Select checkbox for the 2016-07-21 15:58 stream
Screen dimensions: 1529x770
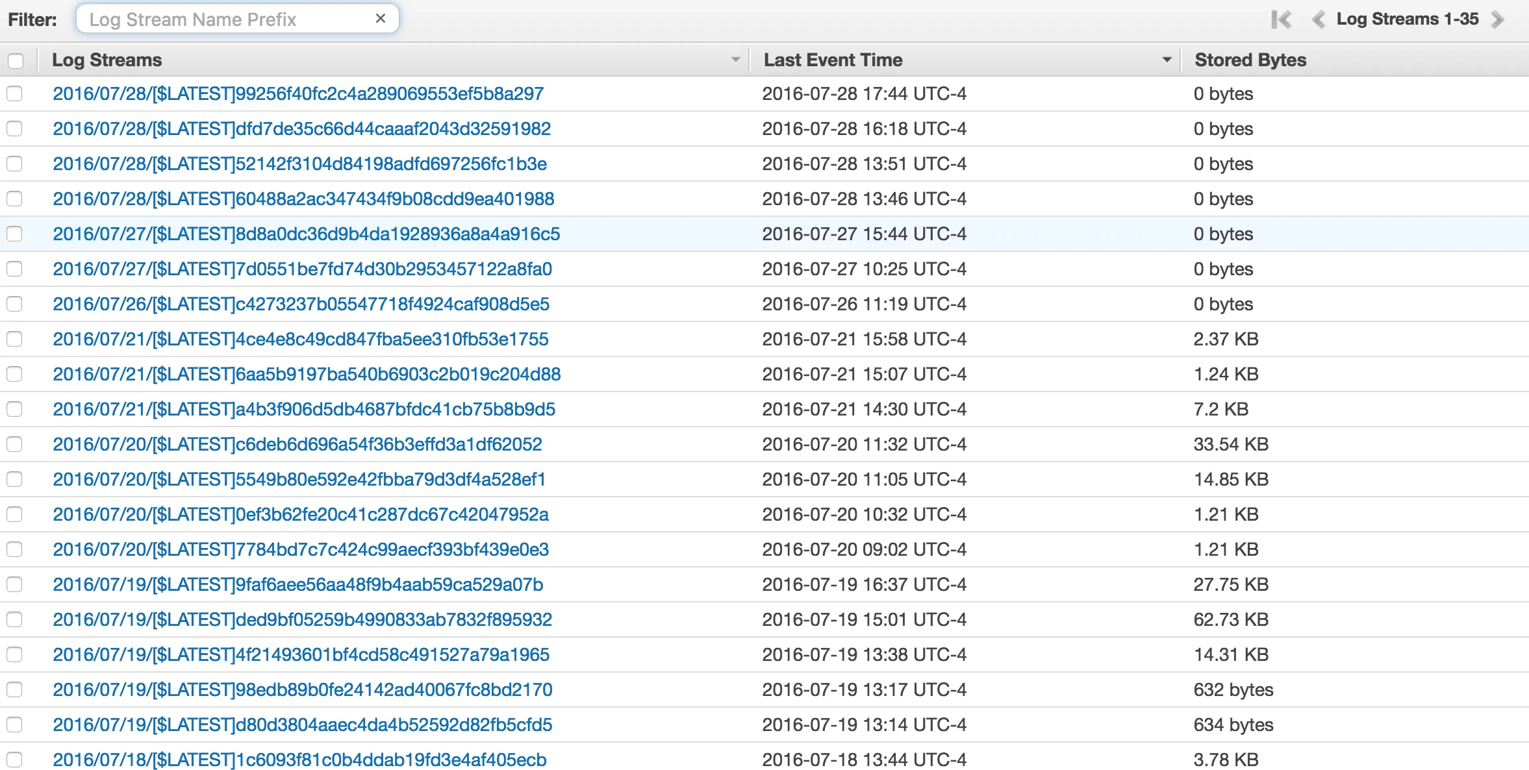coord(14,339)
